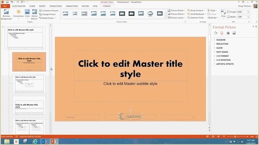Open Send Backward options
Viewport: 259px width, 145px height.
(x=197, y=14)
